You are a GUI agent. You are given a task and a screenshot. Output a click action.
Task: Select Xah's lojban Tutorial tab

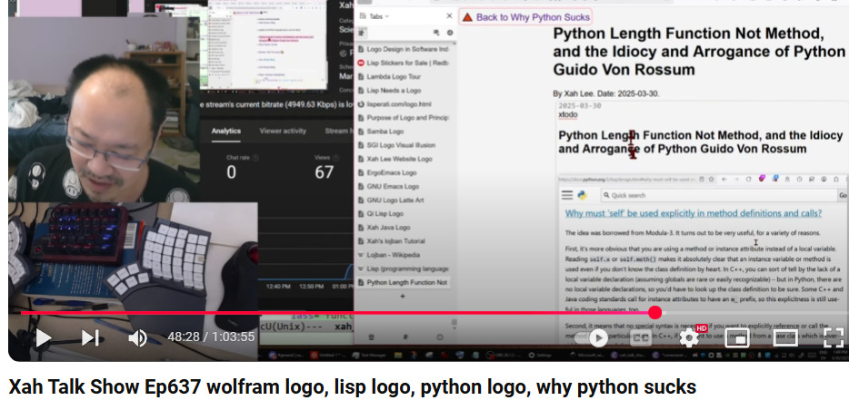(404, 241)
